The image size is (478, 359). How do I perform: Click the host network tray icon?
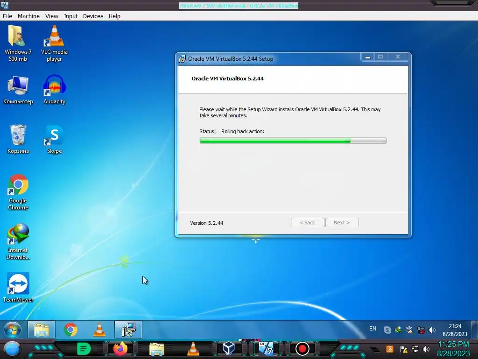pos(415,349)
